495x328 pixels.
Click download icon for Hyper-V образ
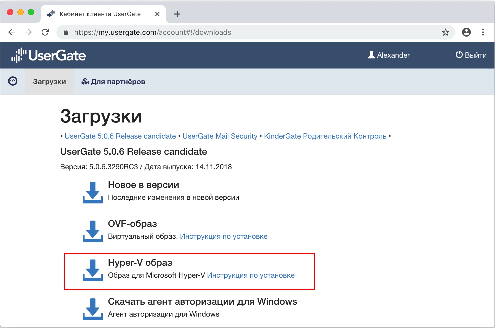pos(93,270)
